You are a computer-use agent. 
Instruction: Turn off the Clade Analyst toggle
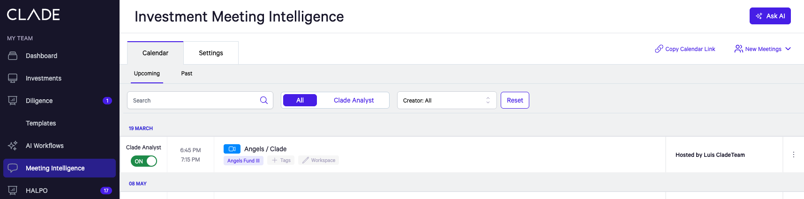(x=144, y=161)
